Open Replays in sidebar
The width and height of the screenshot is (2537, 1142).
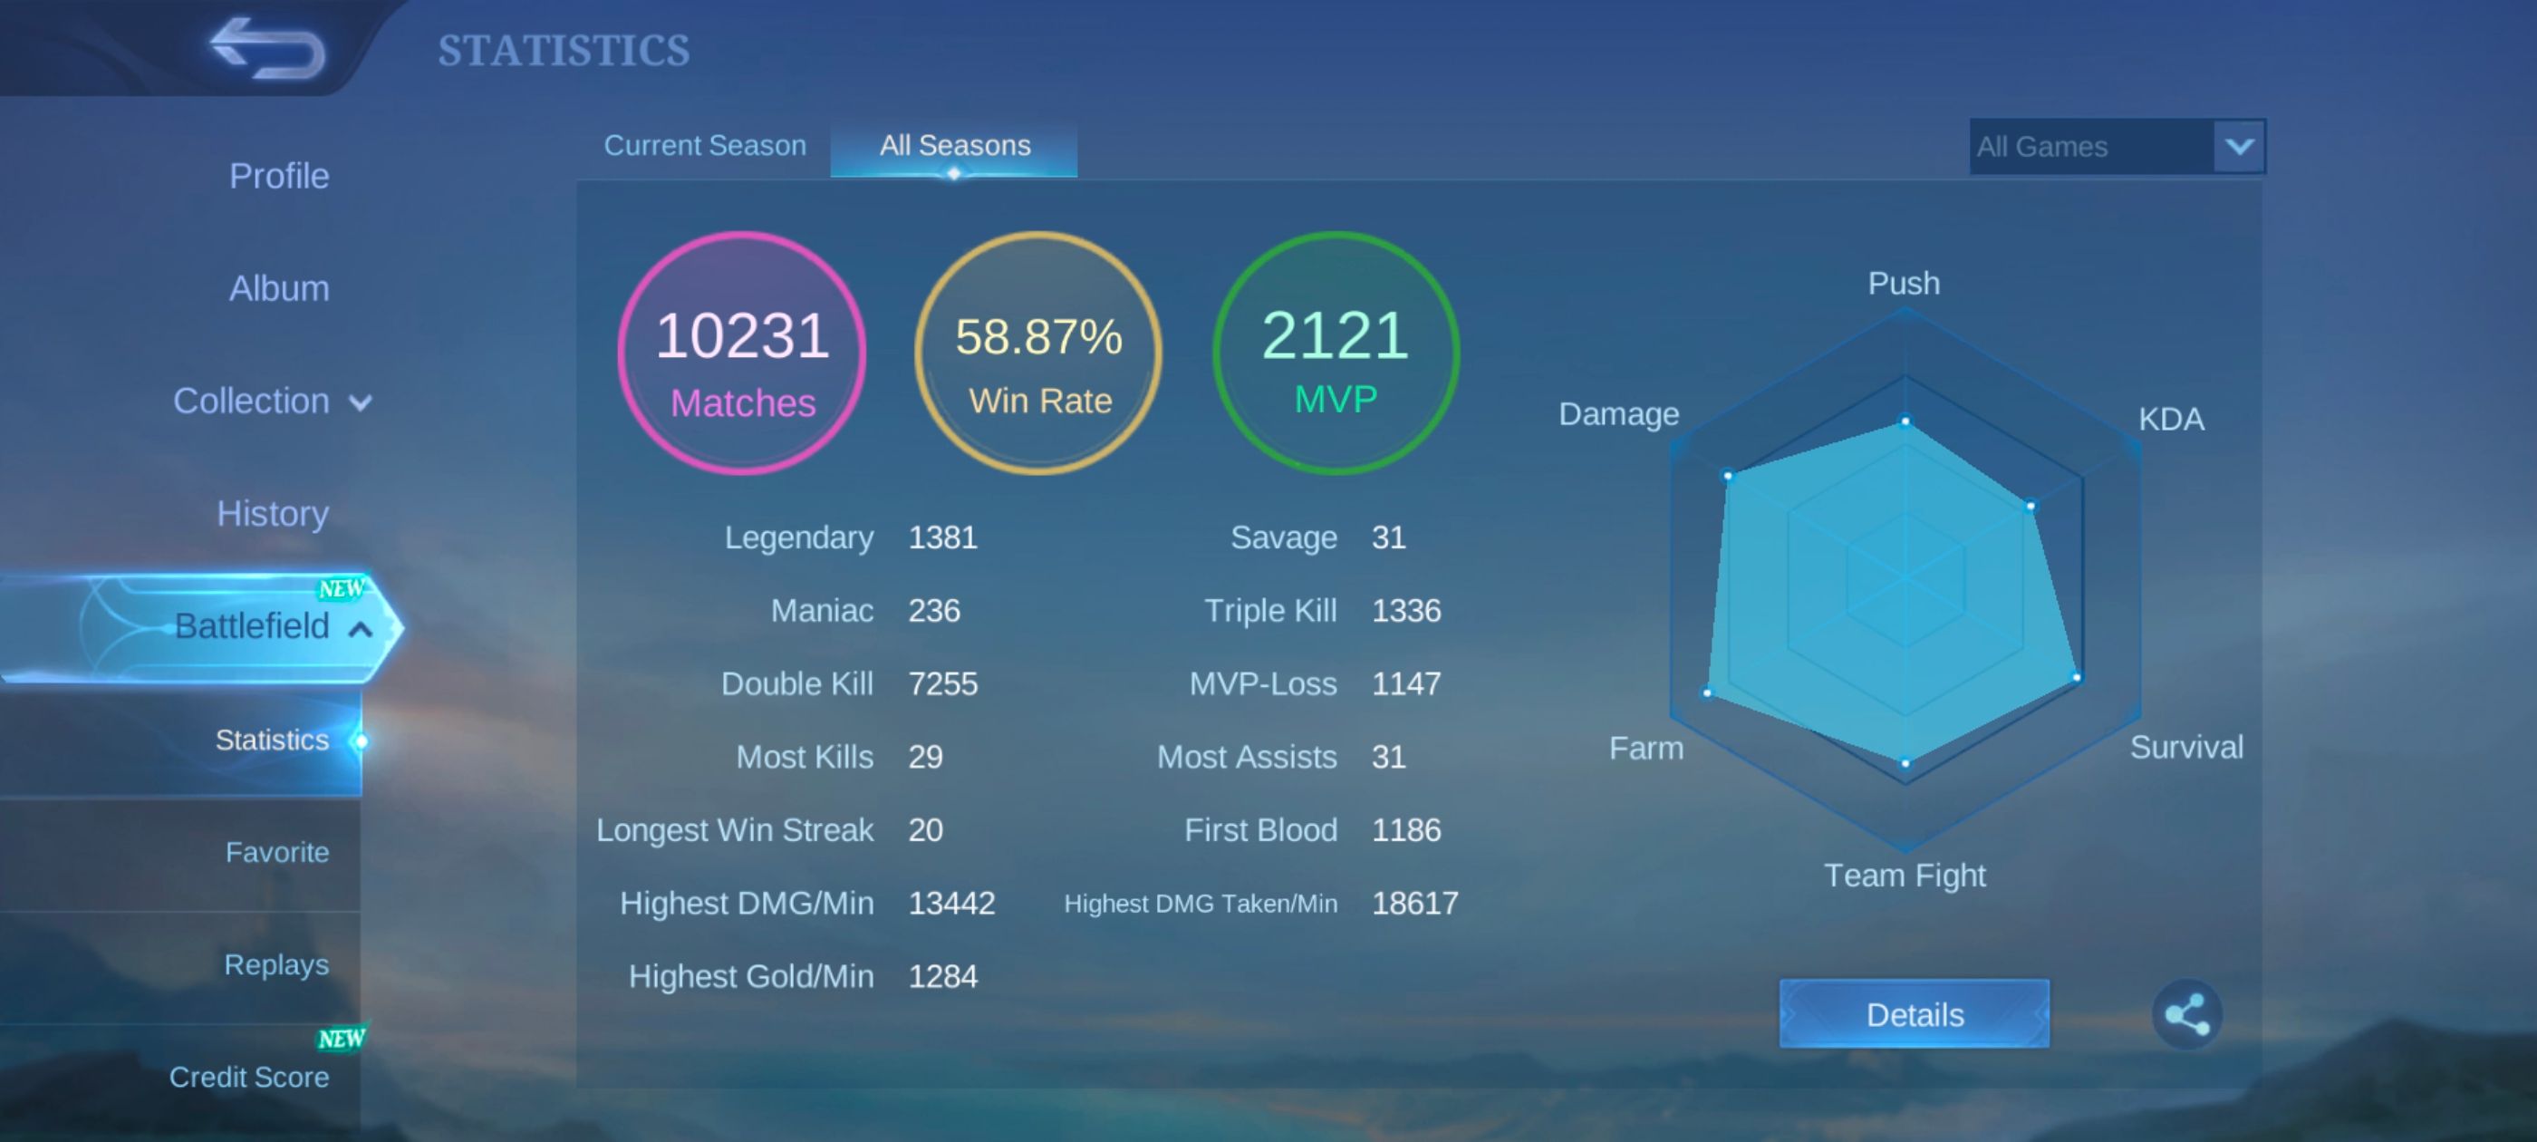[x=275, y=964]
